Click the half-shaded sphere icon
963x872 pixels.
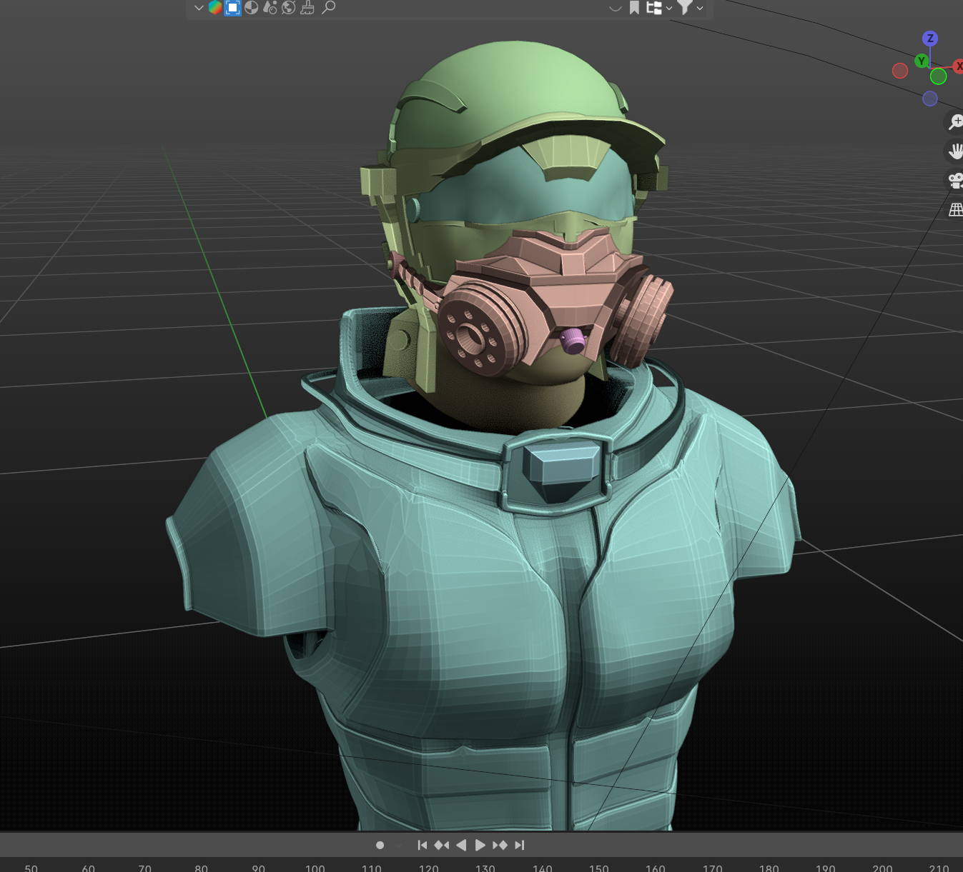(251, 8)
